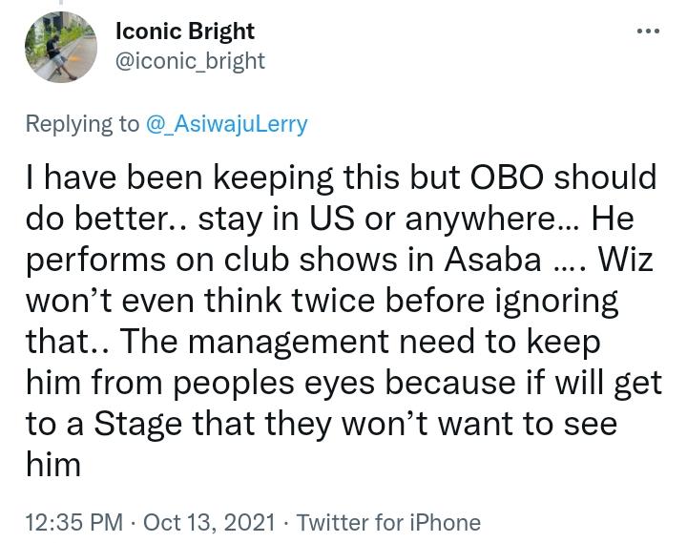Open the Iconic Bright display name
The width and height of the screenshot is (687, 543).
pos(185,31)
